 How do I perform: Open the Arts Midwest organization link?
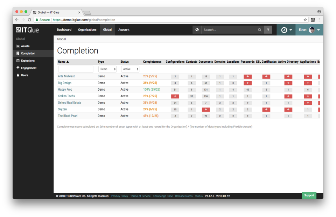(x=66, y=76)
